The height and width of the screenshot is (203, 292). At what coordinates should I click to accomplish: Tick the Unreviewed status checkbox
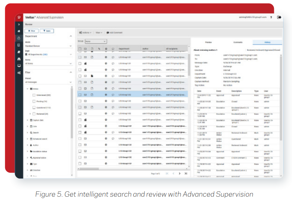pyautogui.click(x=34, y=95)
